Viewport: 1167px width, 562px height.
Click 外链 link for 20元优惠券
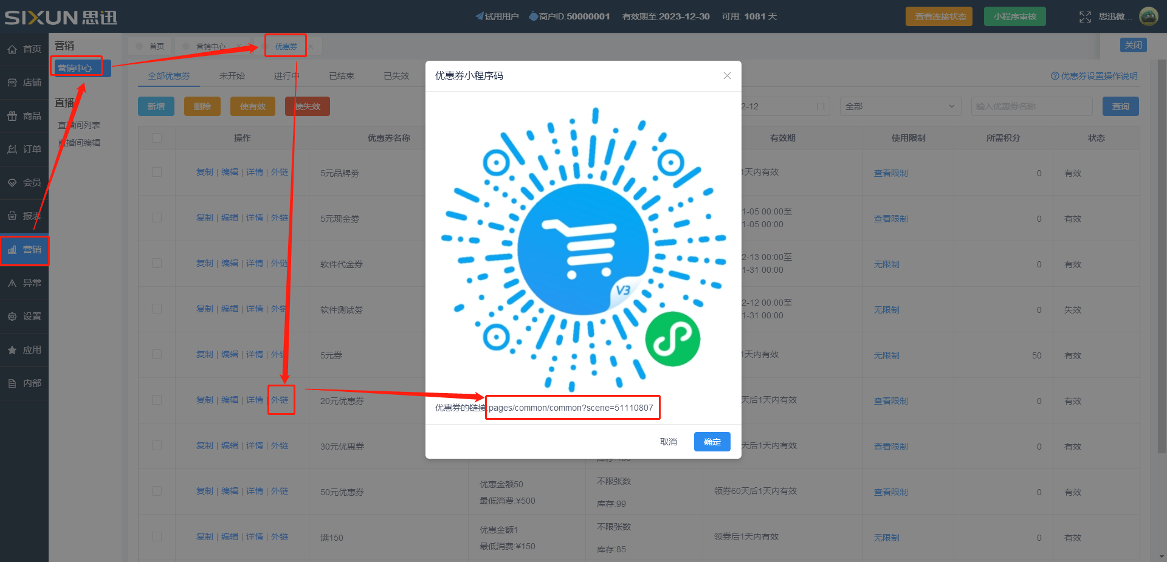coord(280,400)
